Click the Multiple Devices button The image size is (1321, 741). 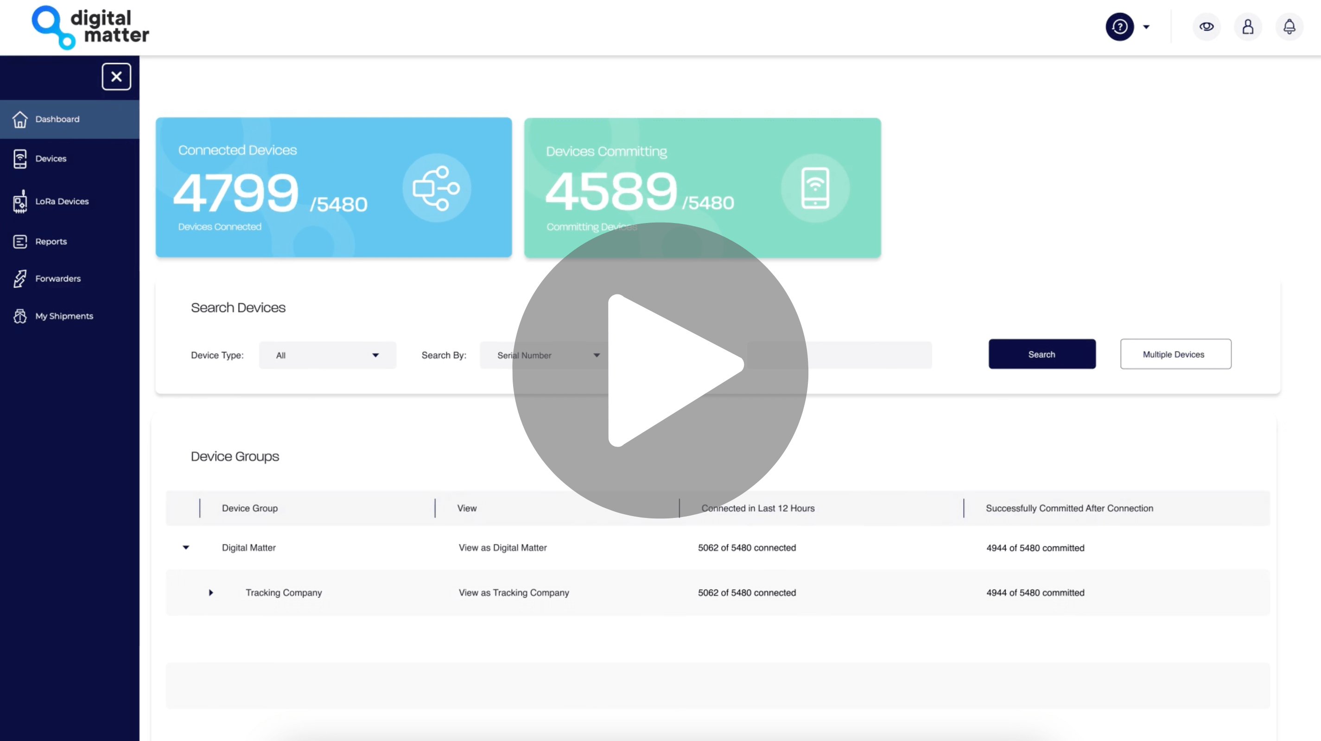(1175, 354)
